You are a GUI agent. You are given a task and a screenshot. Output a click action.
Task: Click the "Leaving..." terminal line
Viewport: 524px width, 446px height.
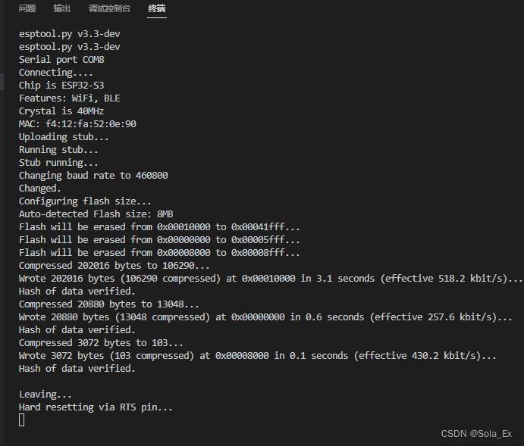(x=45, y=395)
